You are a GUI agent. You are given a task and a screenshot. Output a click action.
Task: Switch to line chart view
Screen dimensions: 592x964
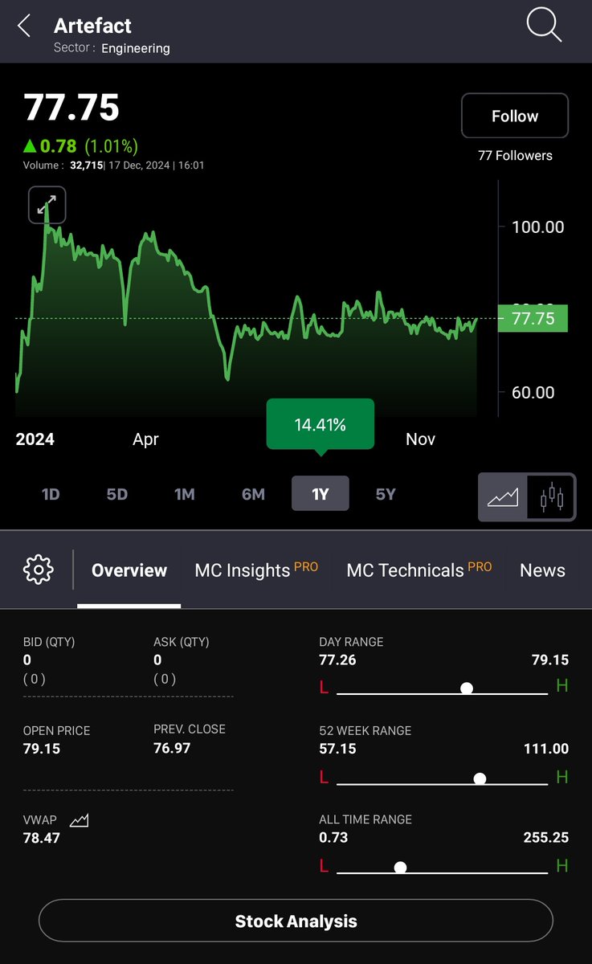coord(504,497)
